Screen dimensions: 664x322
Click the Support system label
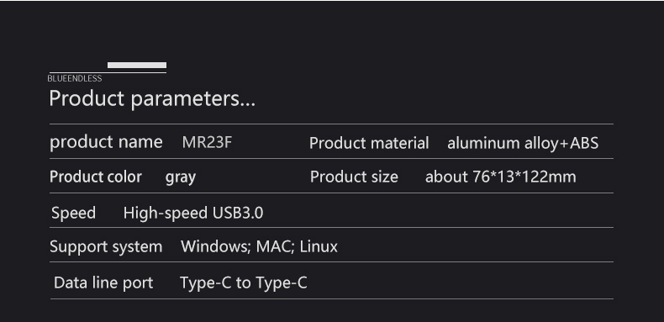point(106,246)
